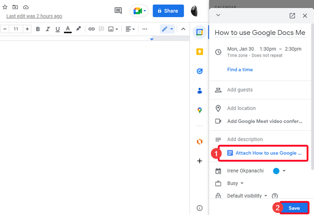314x215 pixels.
Task: Click the Add guests field
Action: (x=240, y=90)
